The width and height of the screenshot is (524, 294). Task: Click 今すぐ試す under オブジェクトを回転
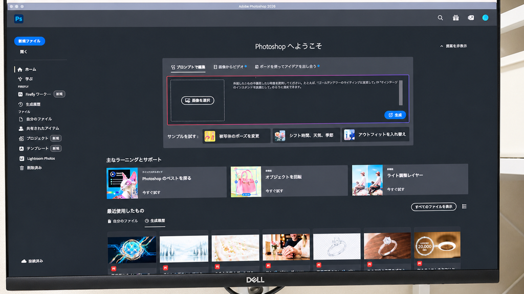(274, 191)
